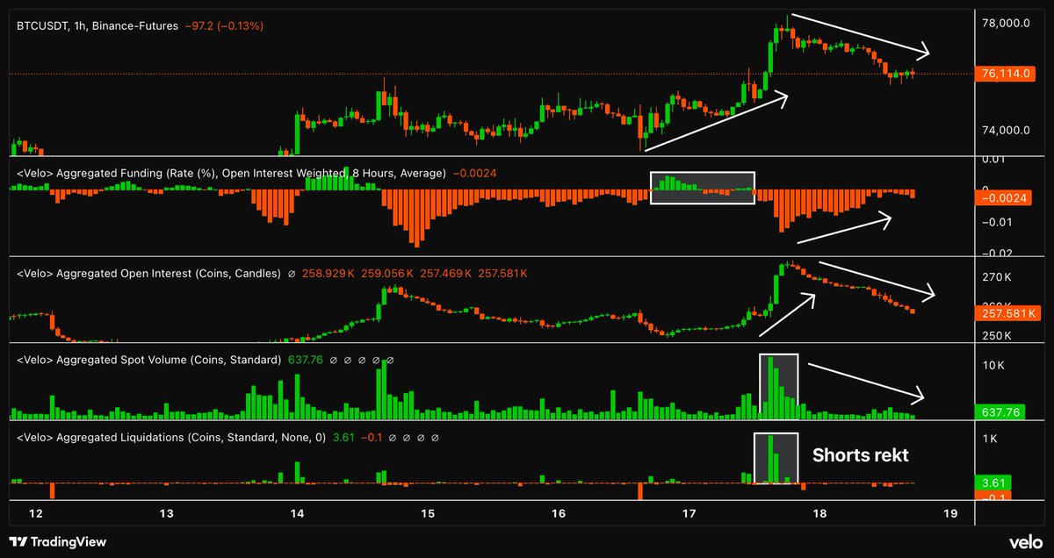Select the highlighted funding rate box region
Image resolution: width=1054 pixels, height=558 pixels.
[703, 188]
